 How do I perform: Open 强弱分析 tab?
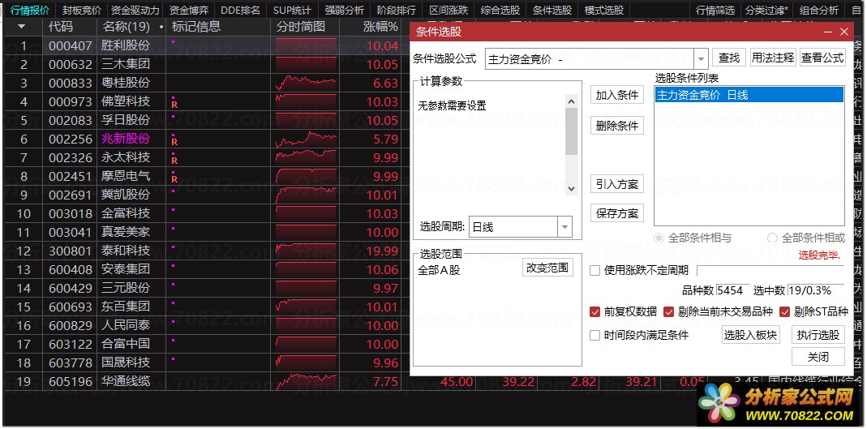coord(345,10)
